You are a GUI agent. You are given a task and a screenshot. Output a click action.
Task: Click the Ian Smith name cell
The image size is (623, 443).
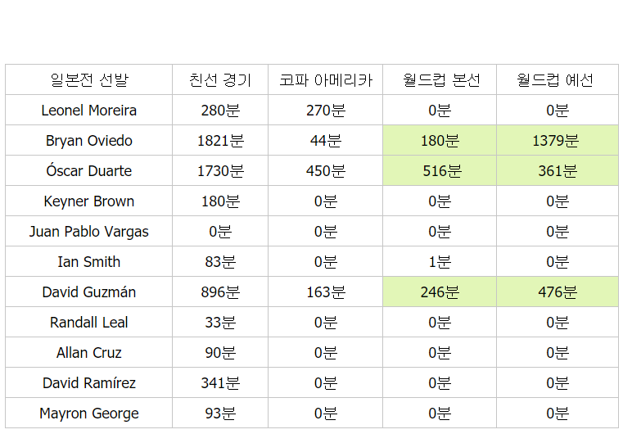click(x=89, y=262)
